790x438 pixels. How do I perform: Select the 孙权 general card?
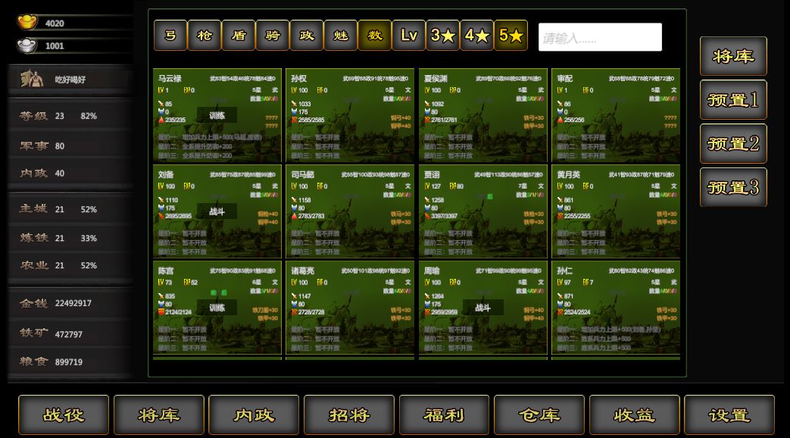click(x=350, y=115)
